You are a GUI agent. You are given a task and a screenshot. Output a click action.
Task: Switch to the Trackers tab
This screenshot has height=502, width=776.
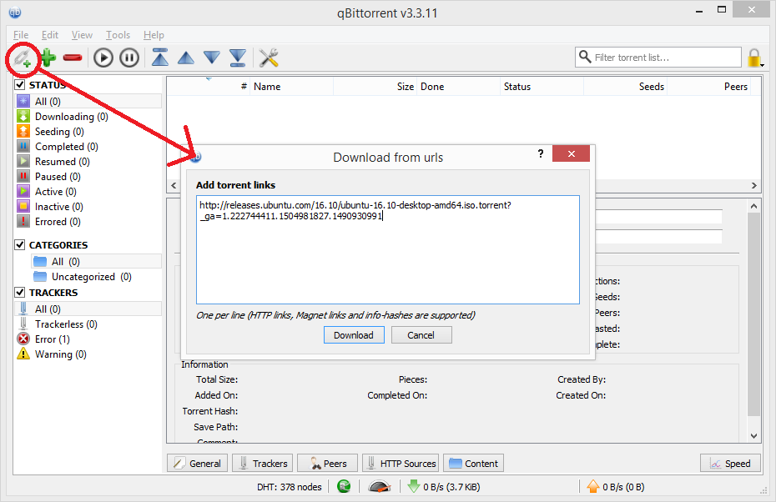tap(263, 464)
